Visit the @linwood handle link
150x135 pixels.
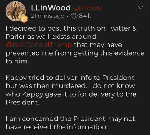87,8
